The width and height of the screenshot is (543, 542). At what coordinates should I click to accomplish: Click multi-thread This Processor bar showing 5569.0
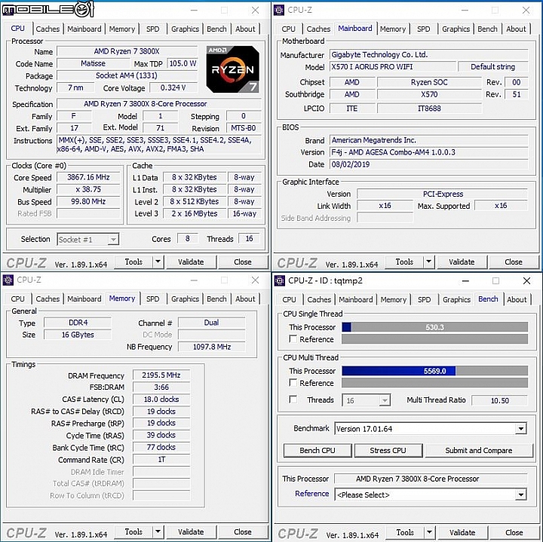coord(435,371)
